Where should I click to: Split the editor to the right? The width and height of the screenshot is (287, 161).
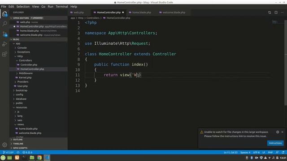point(276,13)
